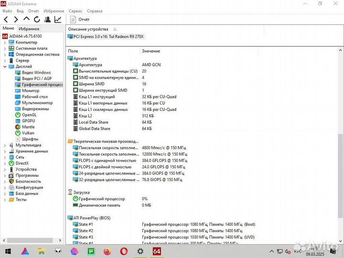Image resolution: width=344 pixels, height=258 pixels.
Task: Click the Back navigation arrow in toolbar
Action: pos(6,20)
